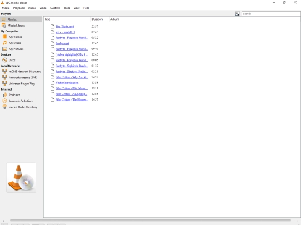Select the Film Critters item lasting 24:57
Viewport: 301px width, 225px height.
click(71, 77)
